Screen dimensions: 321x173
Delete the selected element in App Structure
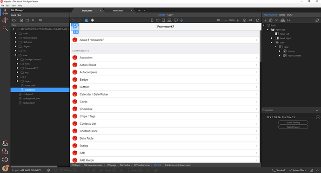pyautogui.click(x=277, y=20)
